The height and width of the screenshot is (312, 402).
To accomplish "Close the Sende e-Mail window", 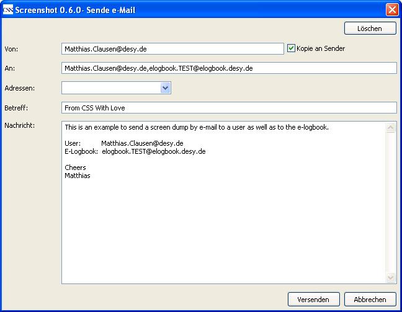I will (391, 10).
